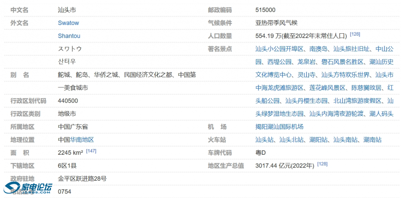Click the 龙泉岩 link
Image resolution: width=401 pixels, height=198 pixels.
(306, 62)
